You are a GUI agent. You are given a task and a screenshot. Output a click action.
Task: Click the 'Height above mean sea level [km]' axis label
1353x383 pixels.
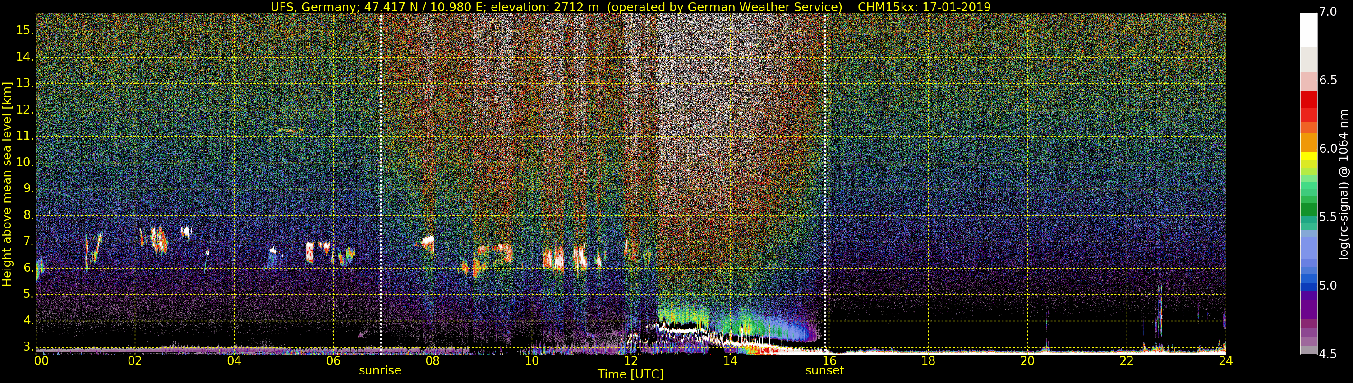(x=7, y=184)
